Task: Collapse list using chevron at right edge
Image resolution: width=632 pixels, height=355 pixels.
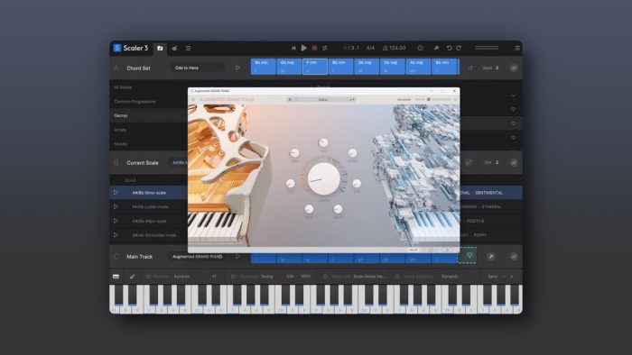Action: point(513,96)
